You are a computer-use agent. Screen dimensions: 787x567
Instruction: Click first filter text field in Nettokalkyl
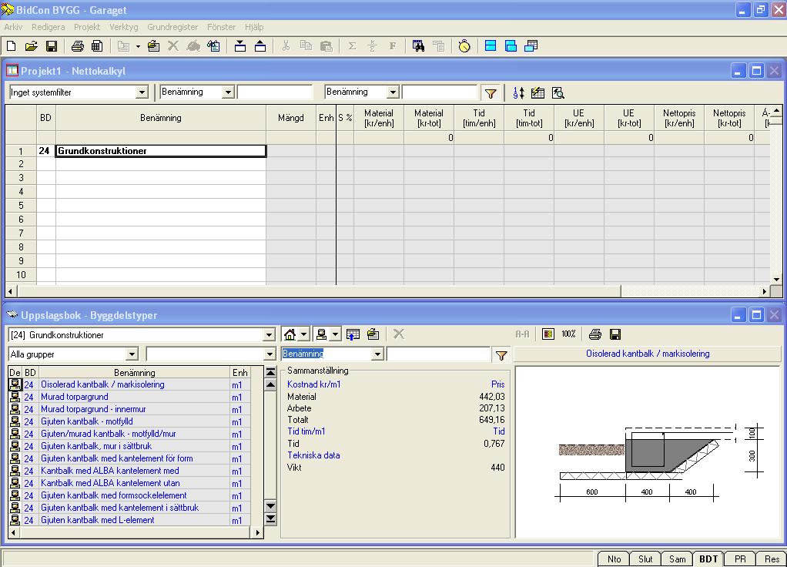[275, 92]
